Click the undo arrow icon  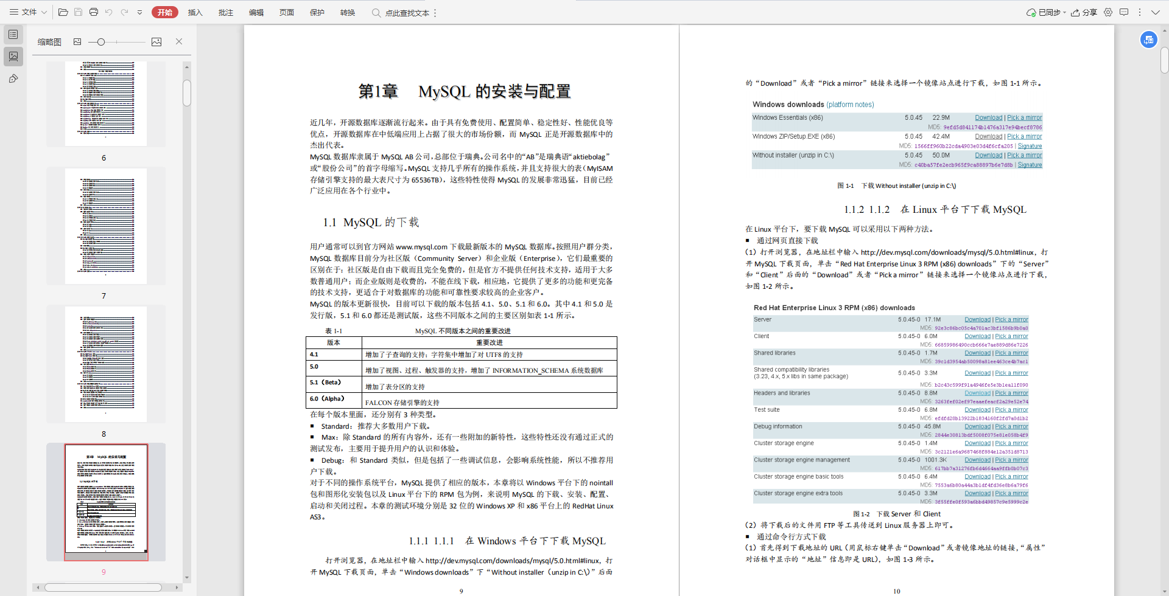(109, 12)
